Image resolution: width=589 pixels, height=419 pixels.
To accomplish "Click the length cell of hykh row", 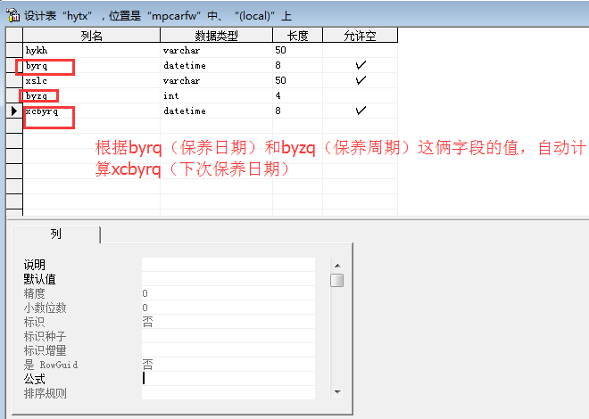I will click(x=297, y=50).
